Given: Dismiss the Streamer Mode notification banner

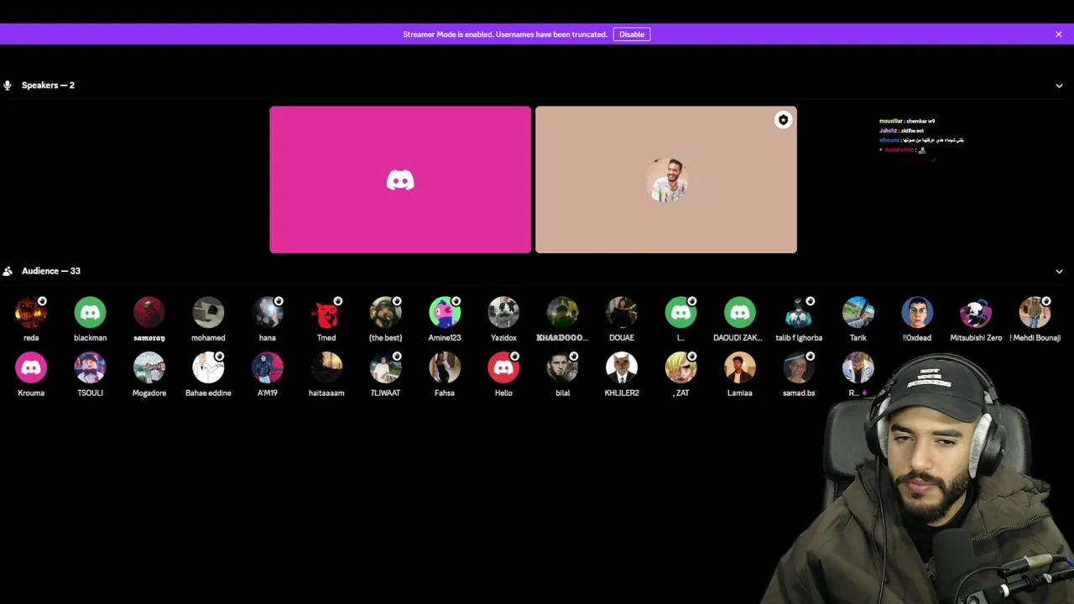Looking at the screenshot, I should click(x=1059, y=34).
